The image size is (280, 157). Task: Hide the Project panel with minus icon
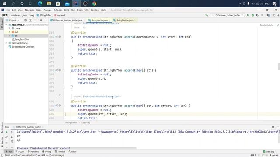45,20
